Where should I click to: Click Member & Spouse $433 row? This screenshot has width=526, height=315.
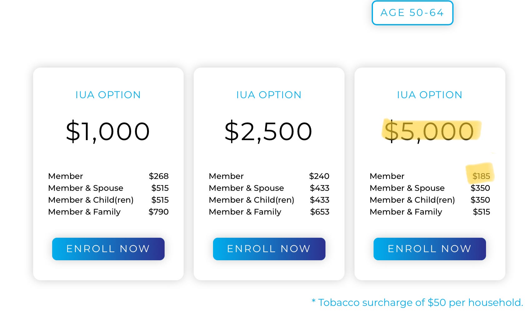(x=269, y=188)
